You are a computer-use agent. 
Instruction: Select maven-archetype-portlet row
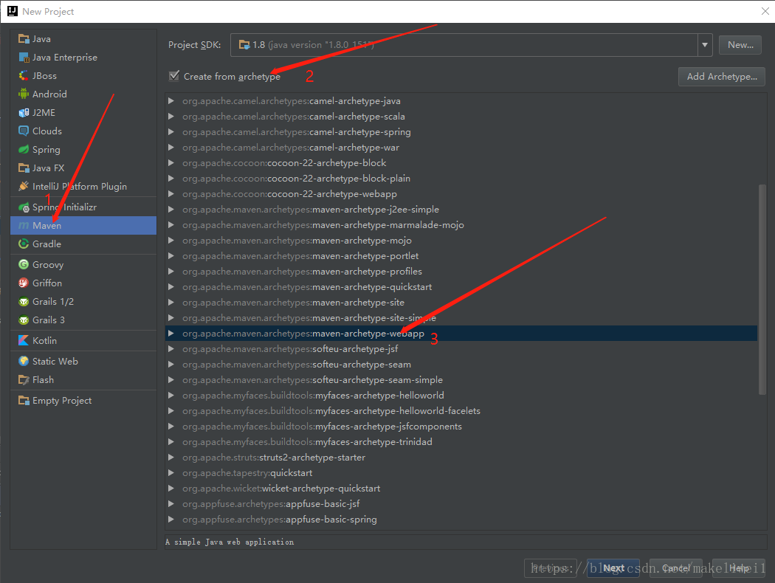click(x=461, y=256)
